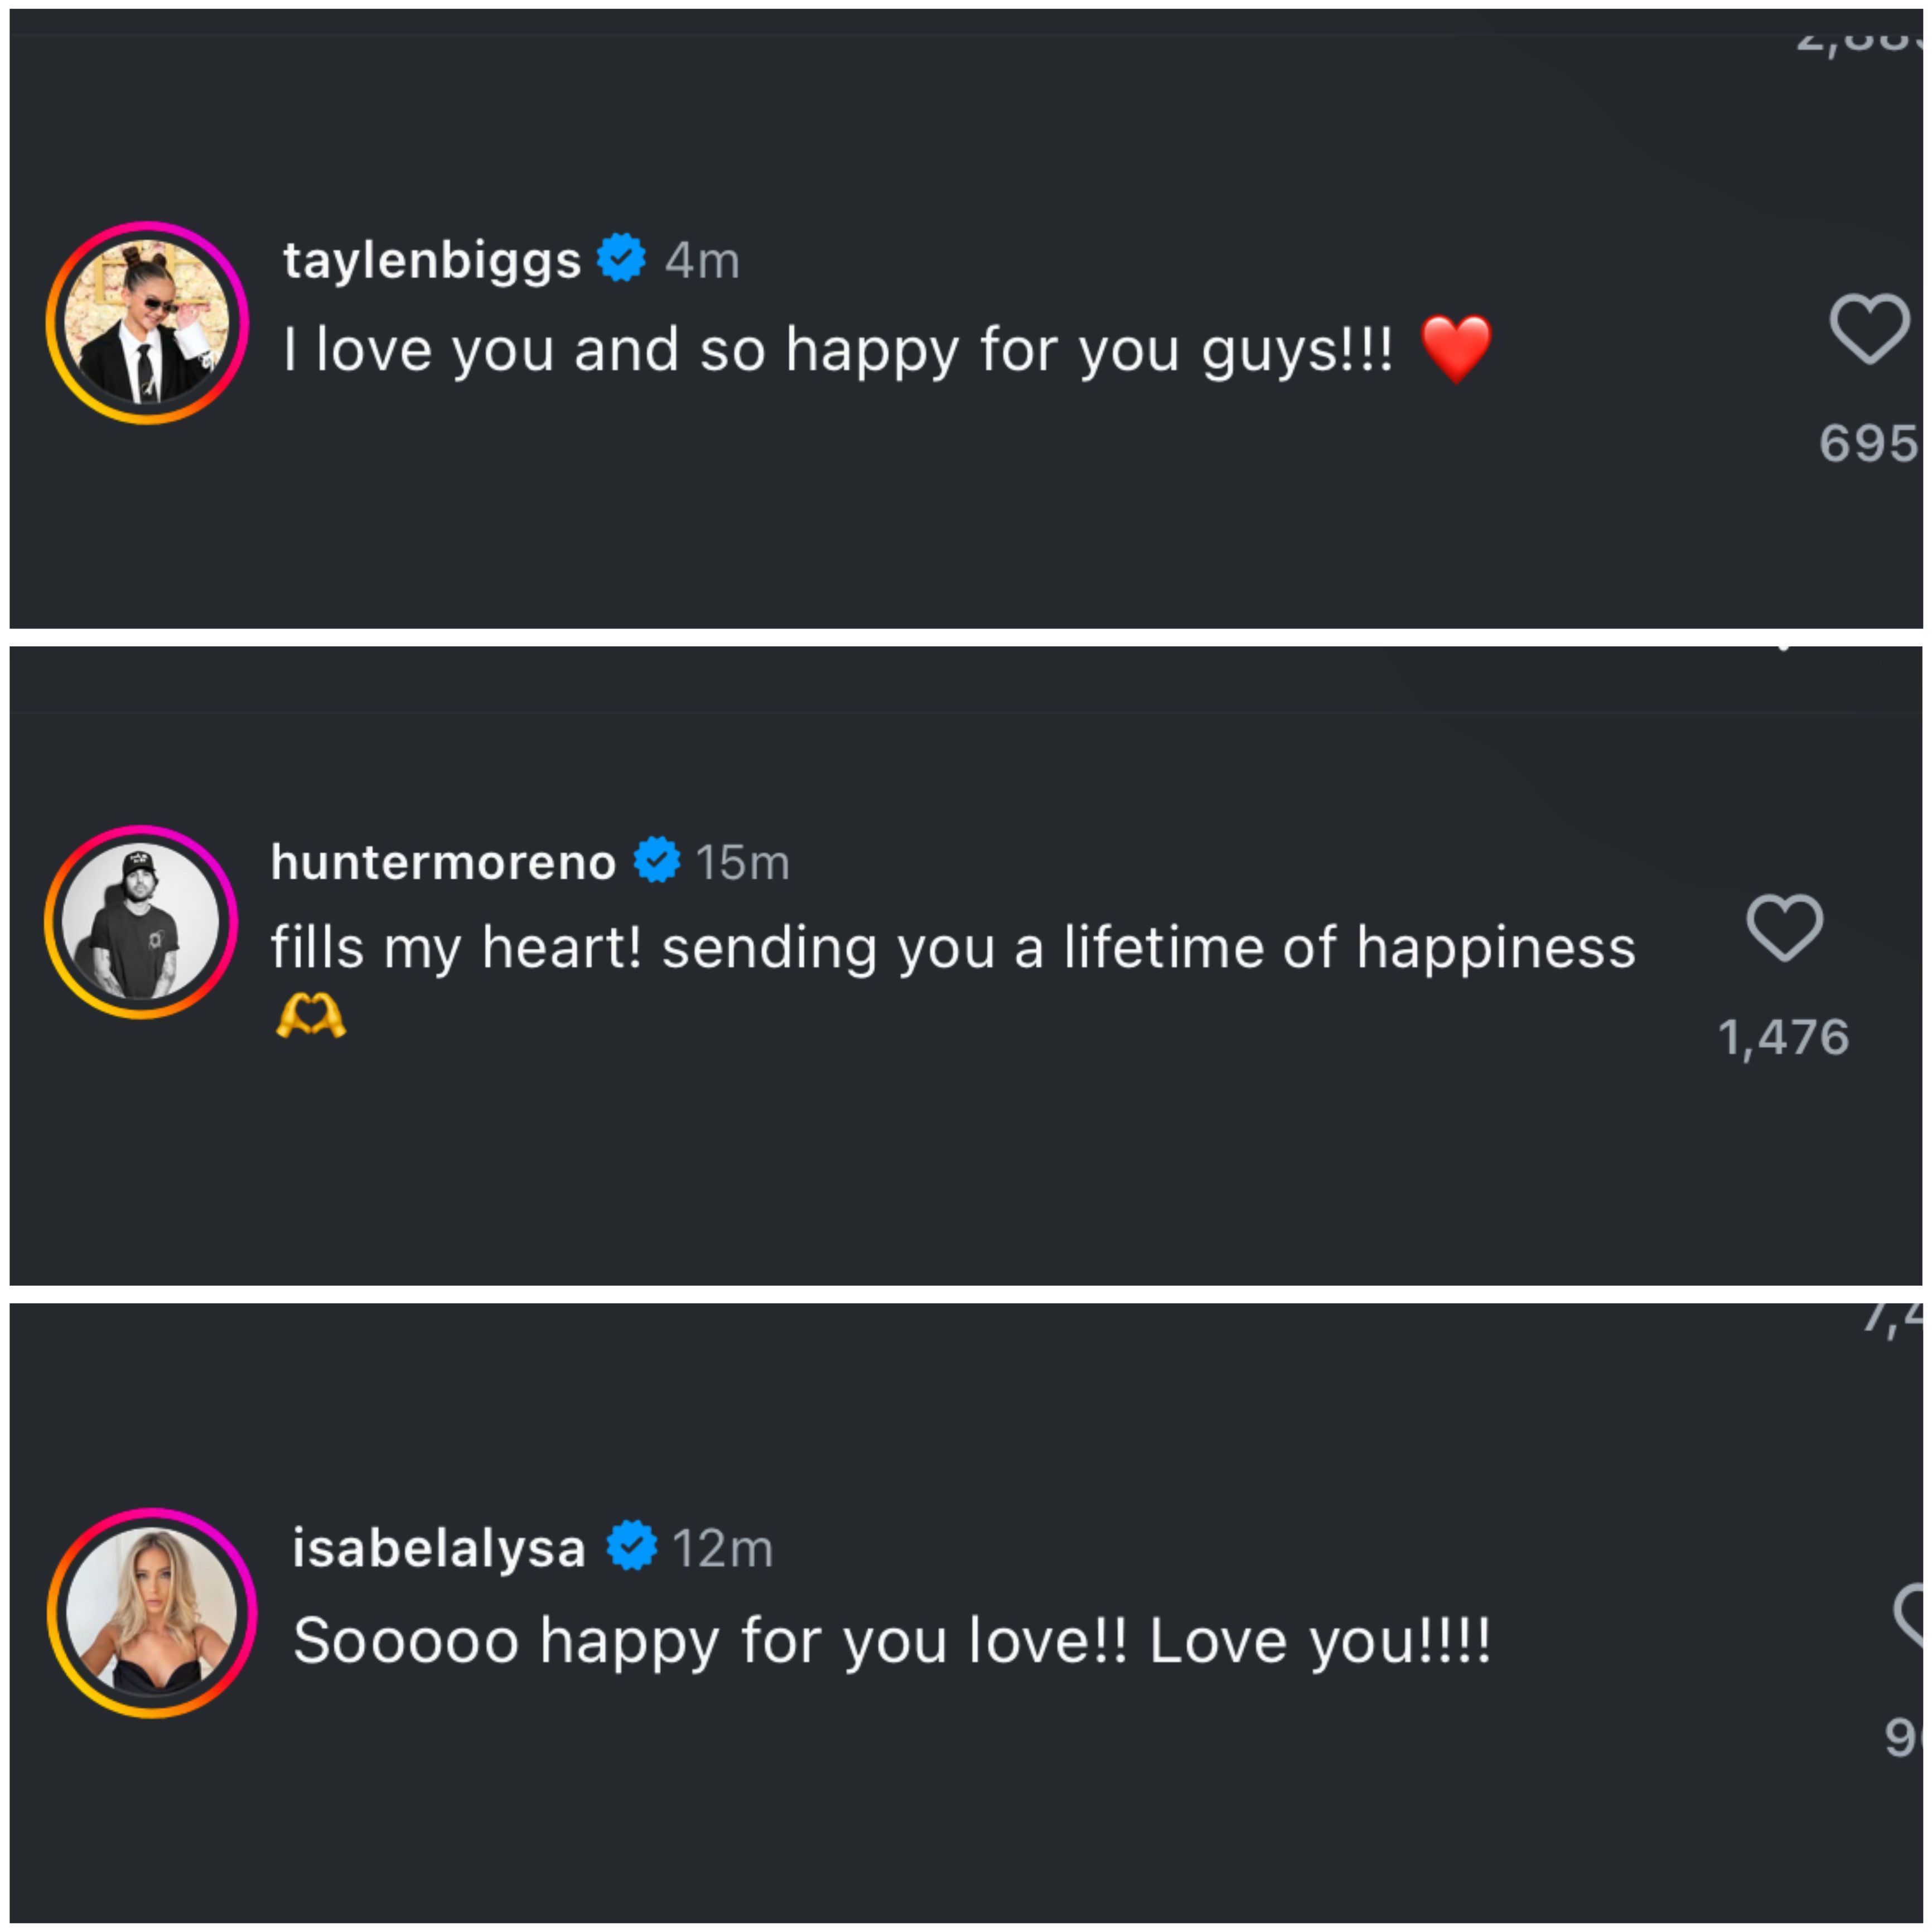Open isabelalysa's story from profile picture
The image size is (1932, 1932).
[152, 1613]
